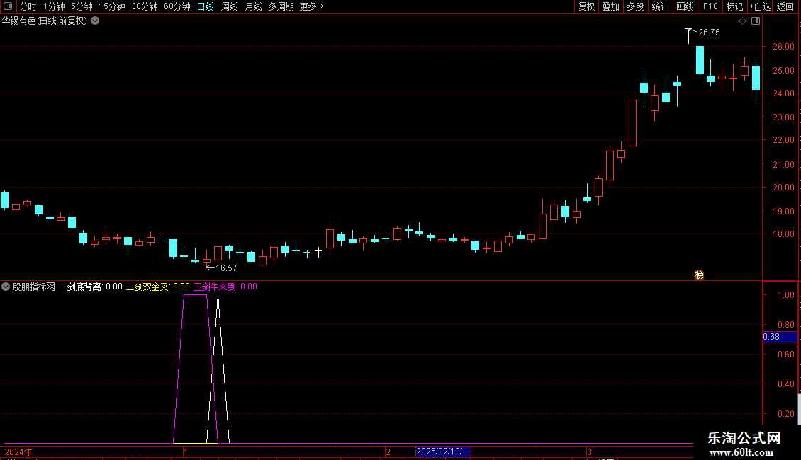Switch to 日线 daily chart
Image resolution: width=801 pixels, height=460 pixels.
(206, 6)
